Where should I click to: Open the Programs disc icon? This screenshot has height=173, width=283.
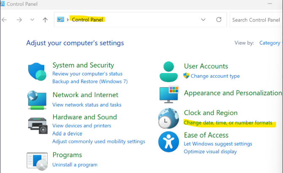tap(37, 161)
